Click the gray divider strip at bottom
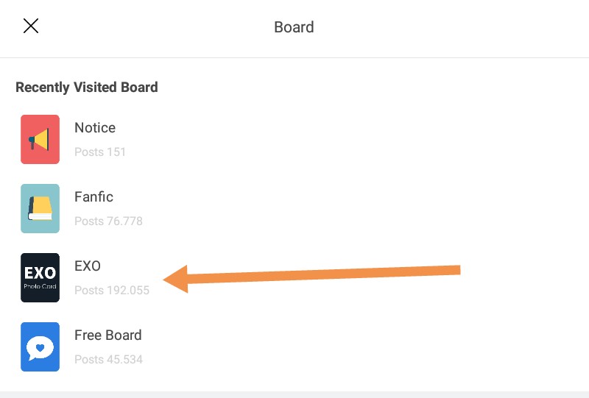Image resolution: width=589 pixels, height=398 pixels. tap(294, 394)
